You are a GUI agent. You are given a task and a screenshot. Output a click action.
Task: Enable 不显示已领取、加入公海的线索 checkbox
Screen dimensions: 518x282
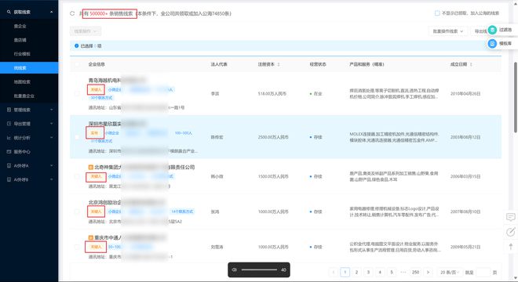437,13
